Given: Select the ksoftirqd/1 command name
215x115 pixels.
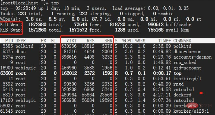Looking at the screenshot, I should click(x=187, y=79).
